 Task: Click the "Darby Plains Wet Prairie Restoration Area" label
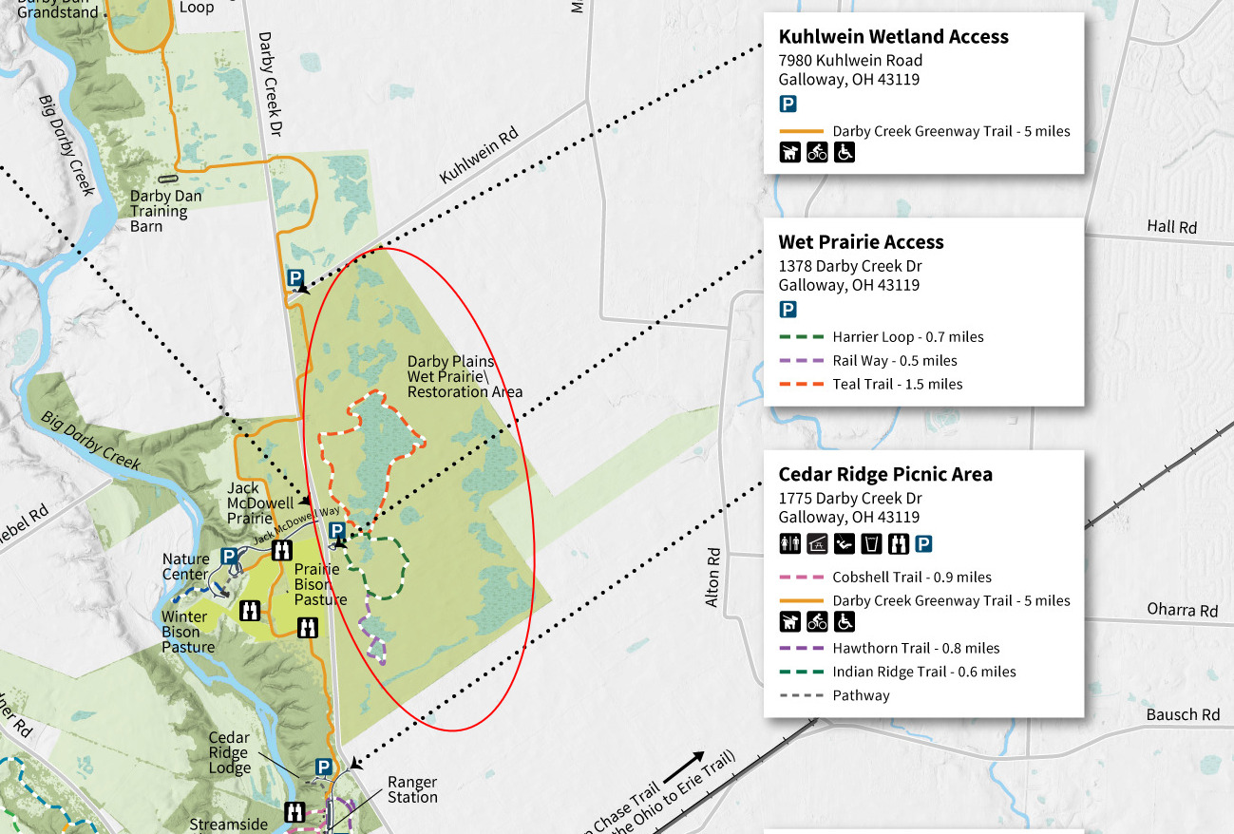click(465, 376)
